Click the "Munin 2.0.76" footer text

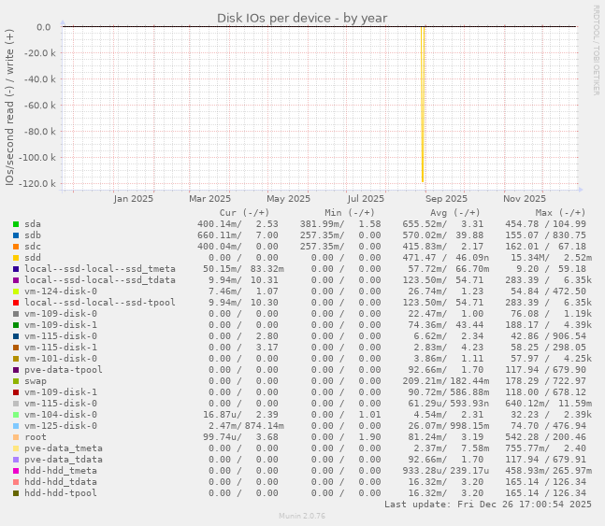pyautogui.click(x=302, y=516)
